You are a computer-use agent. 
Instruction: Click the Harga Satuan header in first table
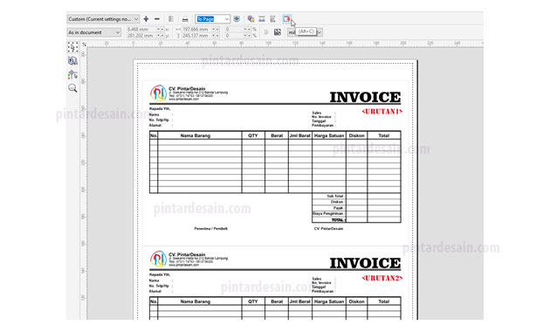[329, 135]
